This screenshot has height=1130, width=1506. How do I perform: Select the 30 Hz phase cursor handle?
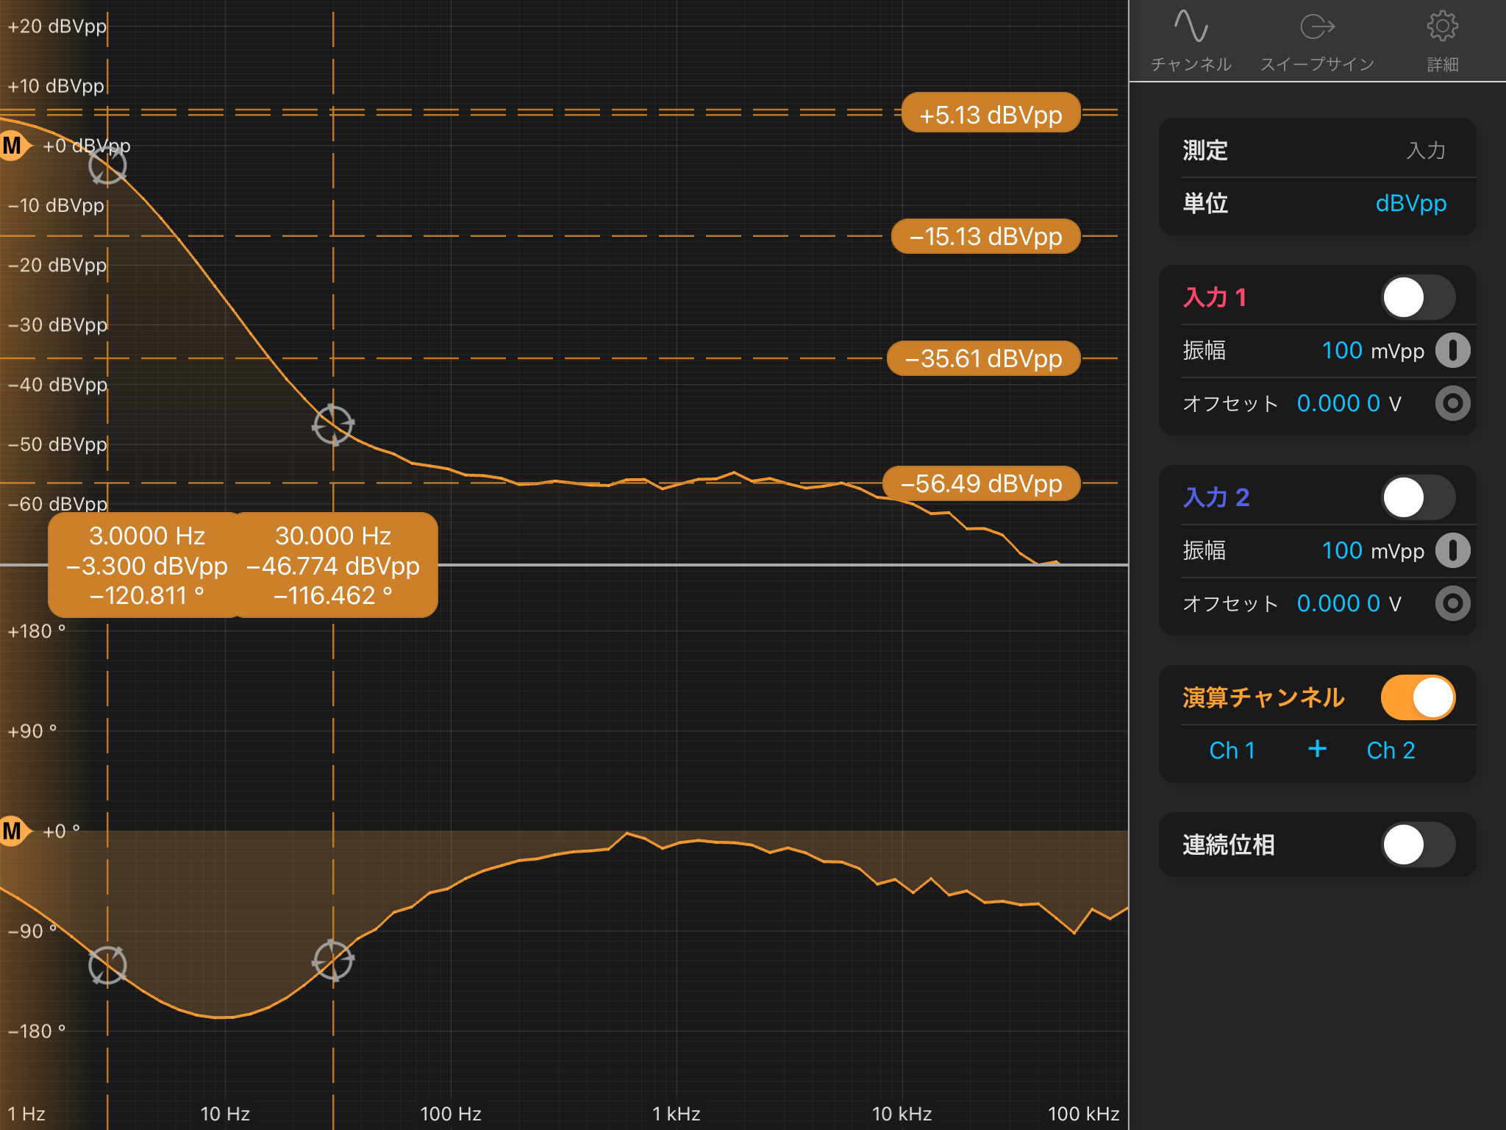[333, 960]
